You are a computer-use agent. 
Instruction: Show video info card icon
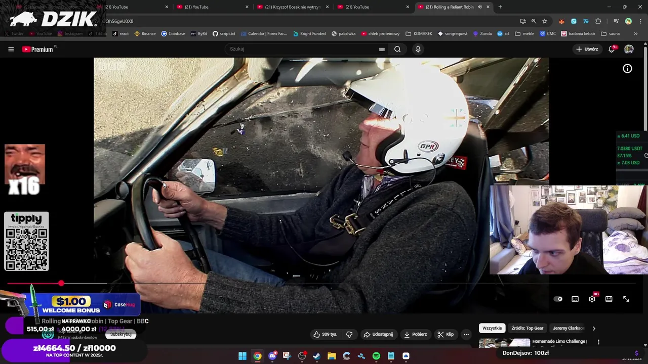click(627, 69)
